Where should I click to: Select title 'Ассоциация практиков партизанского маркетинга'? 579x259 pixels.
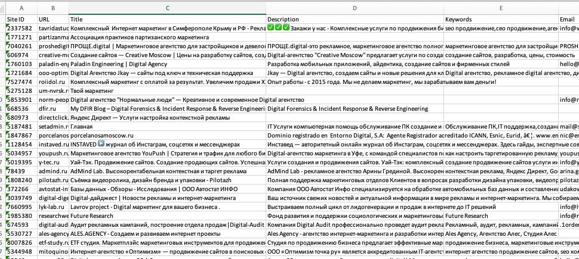168,37
